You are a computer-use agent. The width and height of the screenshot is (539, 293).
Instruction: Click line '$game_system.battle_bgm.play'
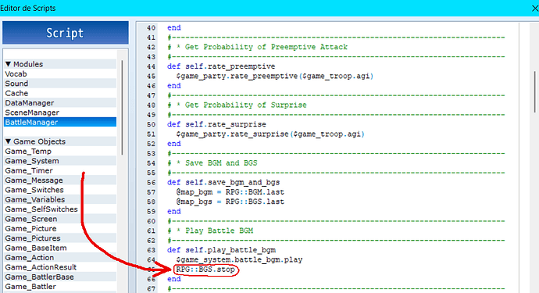tap(239, 259)
